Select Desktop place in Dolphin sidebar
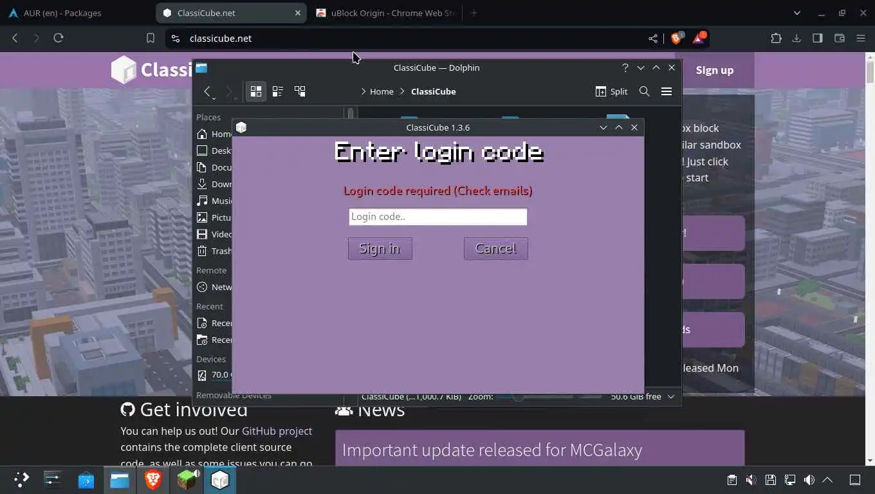Screen dimensions: 875x494 214,151
